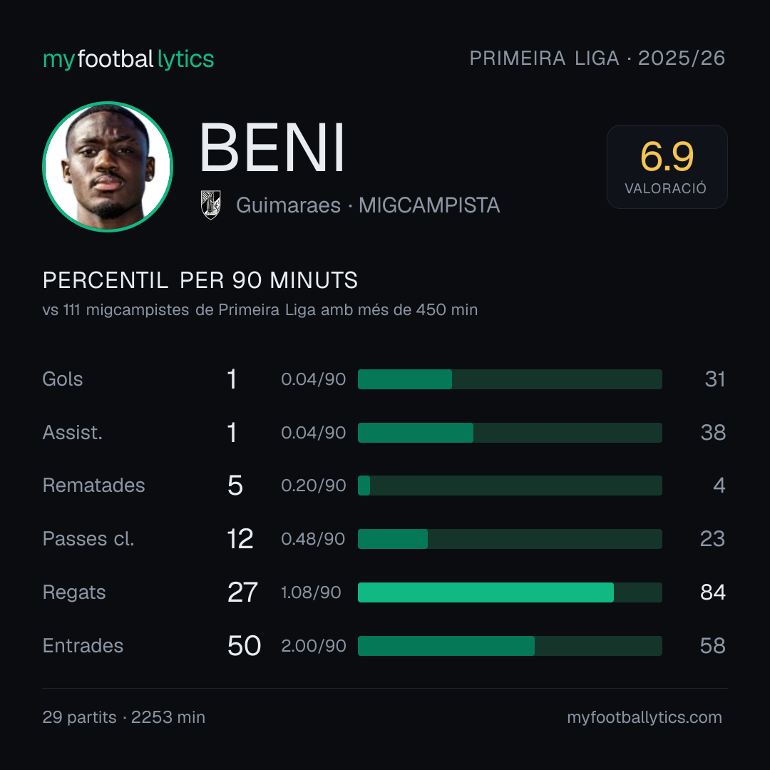Click the myfootballytics.com footer link
Viewport: 770px width, 770px height.
[645, 717]
